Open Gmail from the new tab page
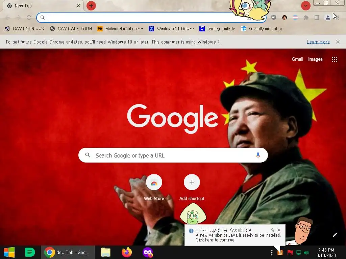The width and height of the screenshot is (346, 259). 297,59
